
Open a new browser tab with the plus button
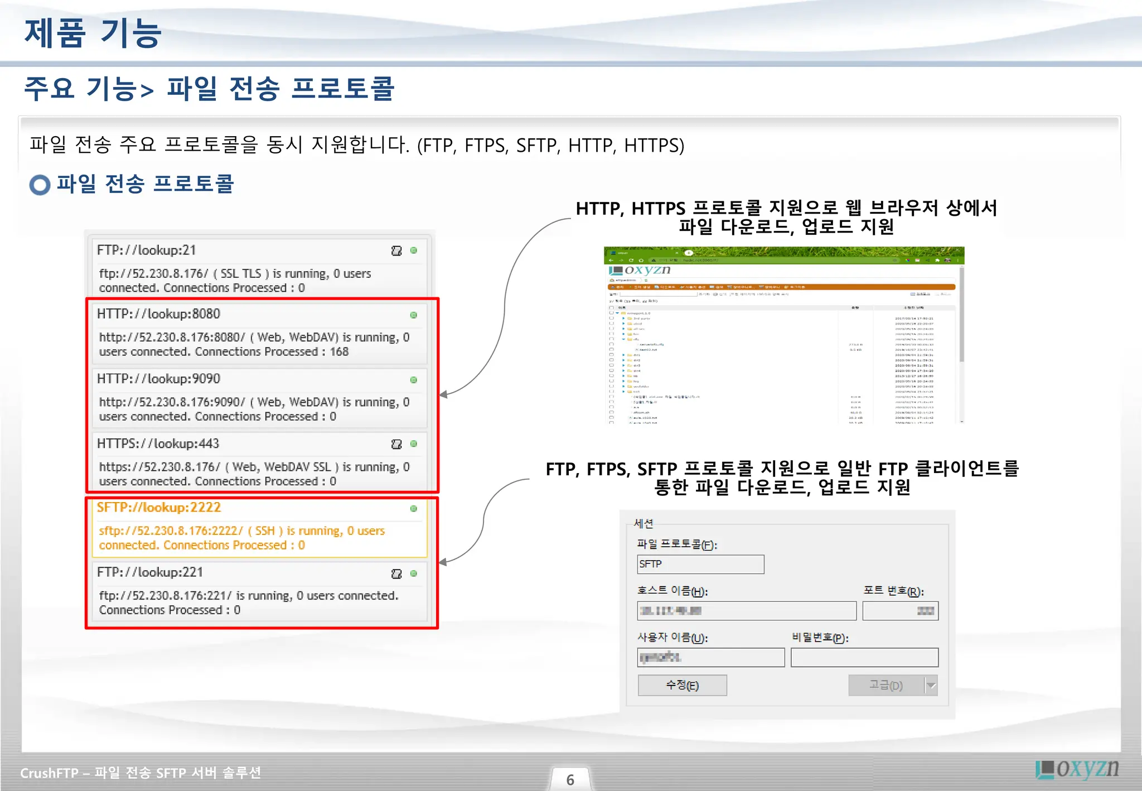point(689,253)
